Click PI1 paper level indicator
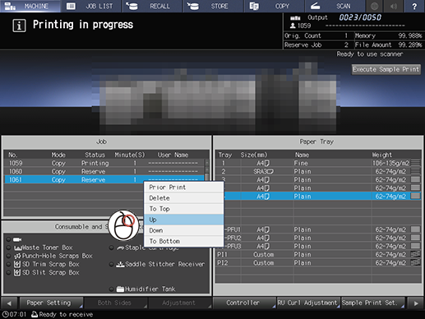Viewport: 425px width, 319px height. pyautogui.click(x=415, y=254)
